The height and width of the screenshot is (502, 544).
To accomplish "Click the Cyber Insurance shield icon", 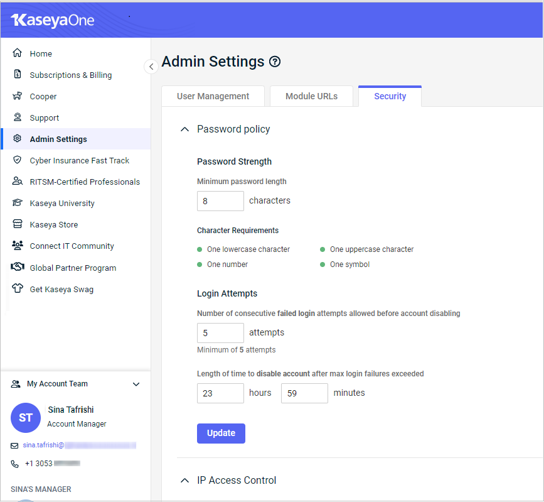I will [18, 160].
